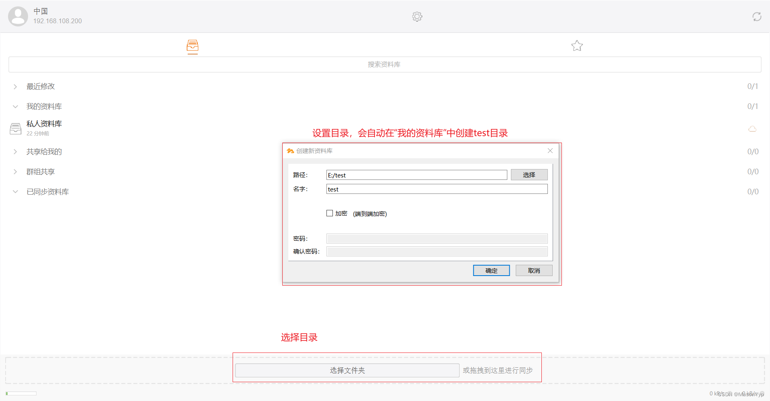Click the Seafile logo in dialog title
The height and width of the screenshot is (401, 770).
[x=290, y=151]
